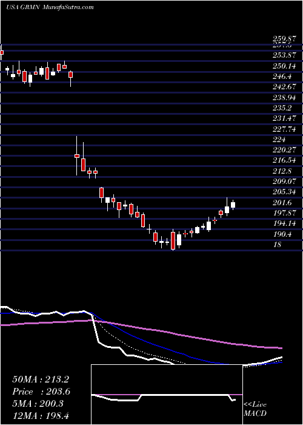Select the 246.4 price level label

point(282,76)
